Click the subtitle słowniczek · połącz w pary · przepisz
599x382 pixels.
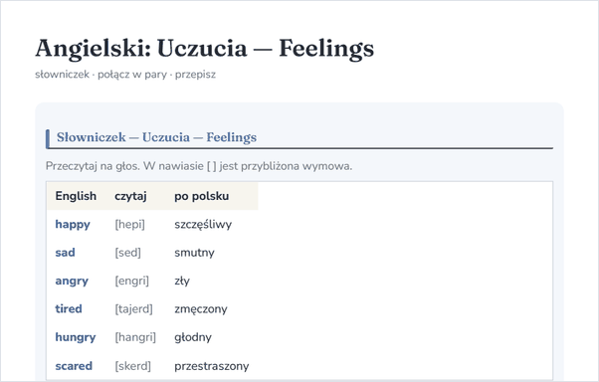(x=125, y=74)
